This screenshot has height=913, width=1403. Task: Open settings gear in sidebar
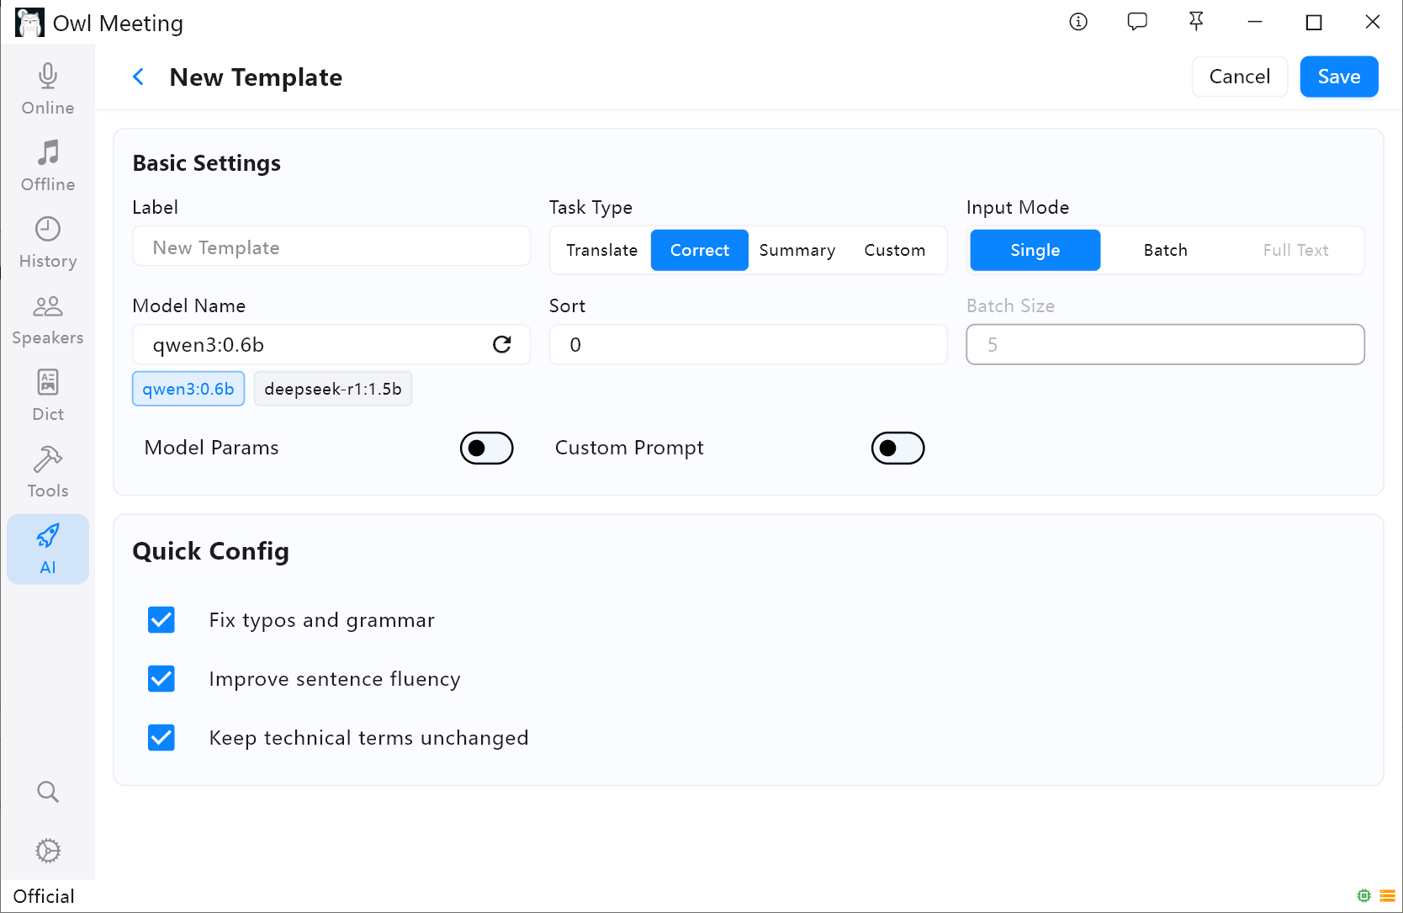click(48, 851)
